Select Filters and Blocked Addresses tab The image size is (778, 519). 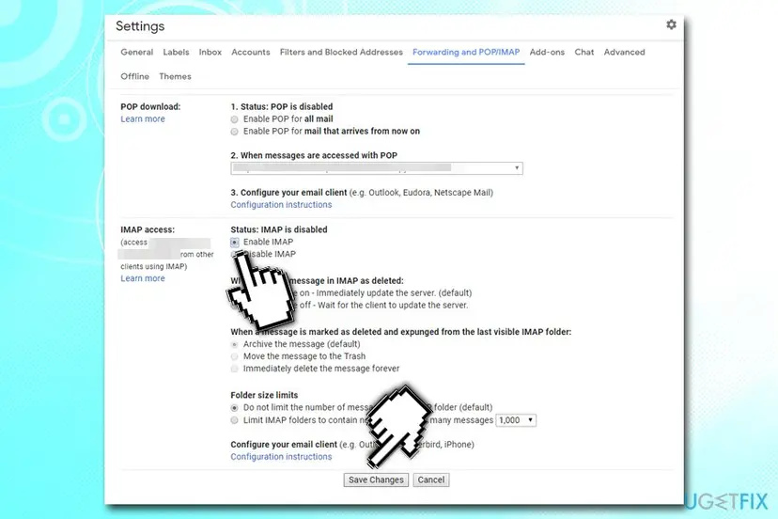pyautogui.click(x=341, y=52)
